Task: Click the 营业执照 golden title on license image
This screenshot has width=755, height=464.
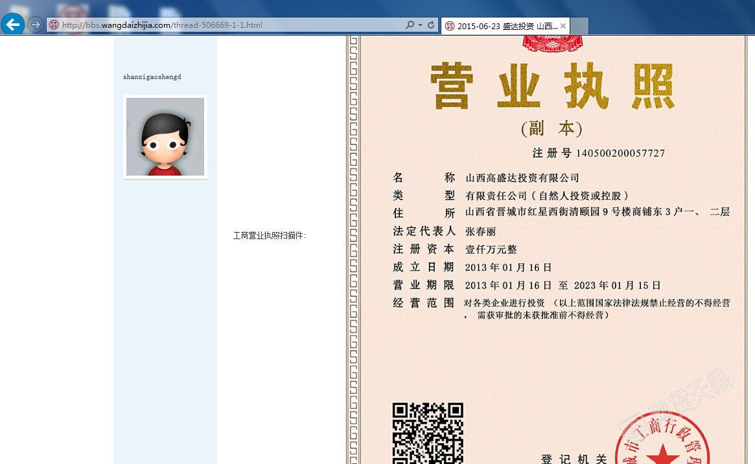Action: [552, 86]
